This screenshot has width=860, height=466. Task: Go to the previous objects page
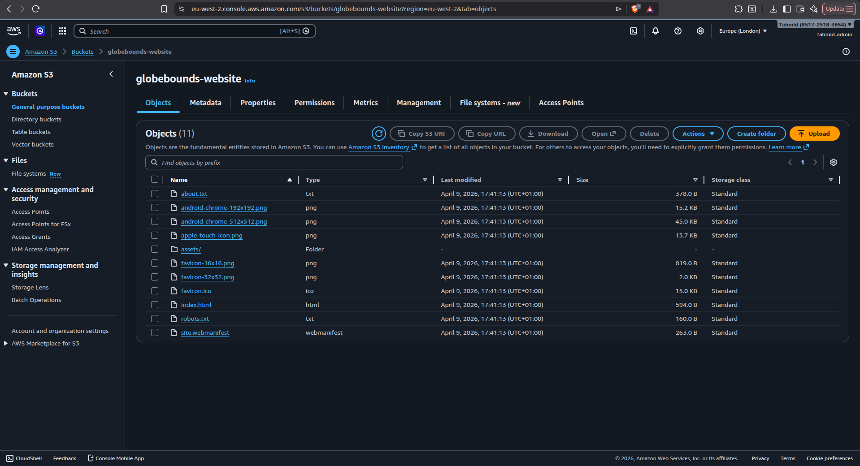(x=790, y=162)
